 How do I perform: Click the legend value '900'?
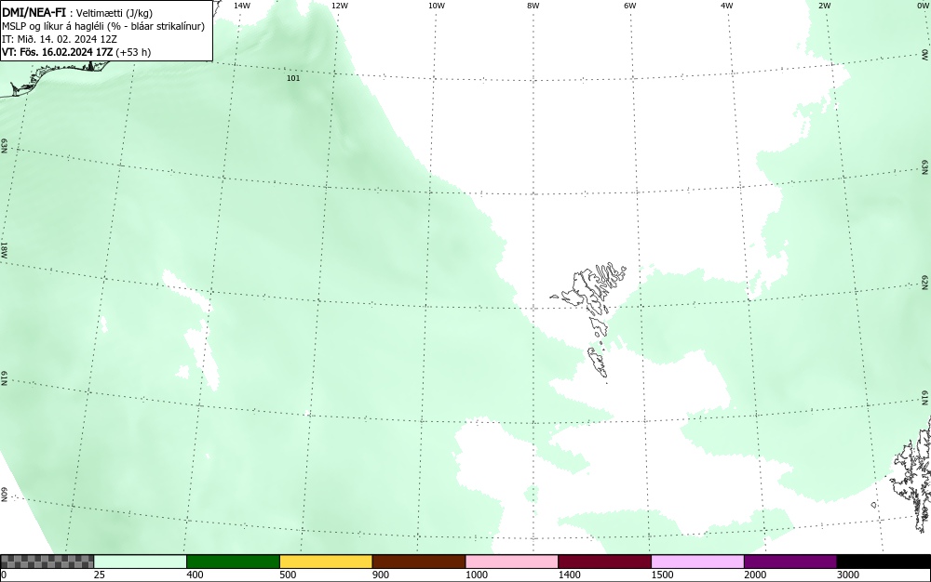381,575
